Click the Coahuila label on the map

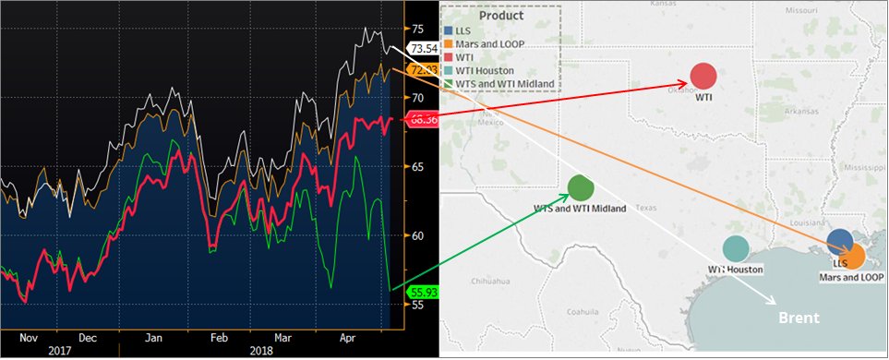click(x=583, y=312)
